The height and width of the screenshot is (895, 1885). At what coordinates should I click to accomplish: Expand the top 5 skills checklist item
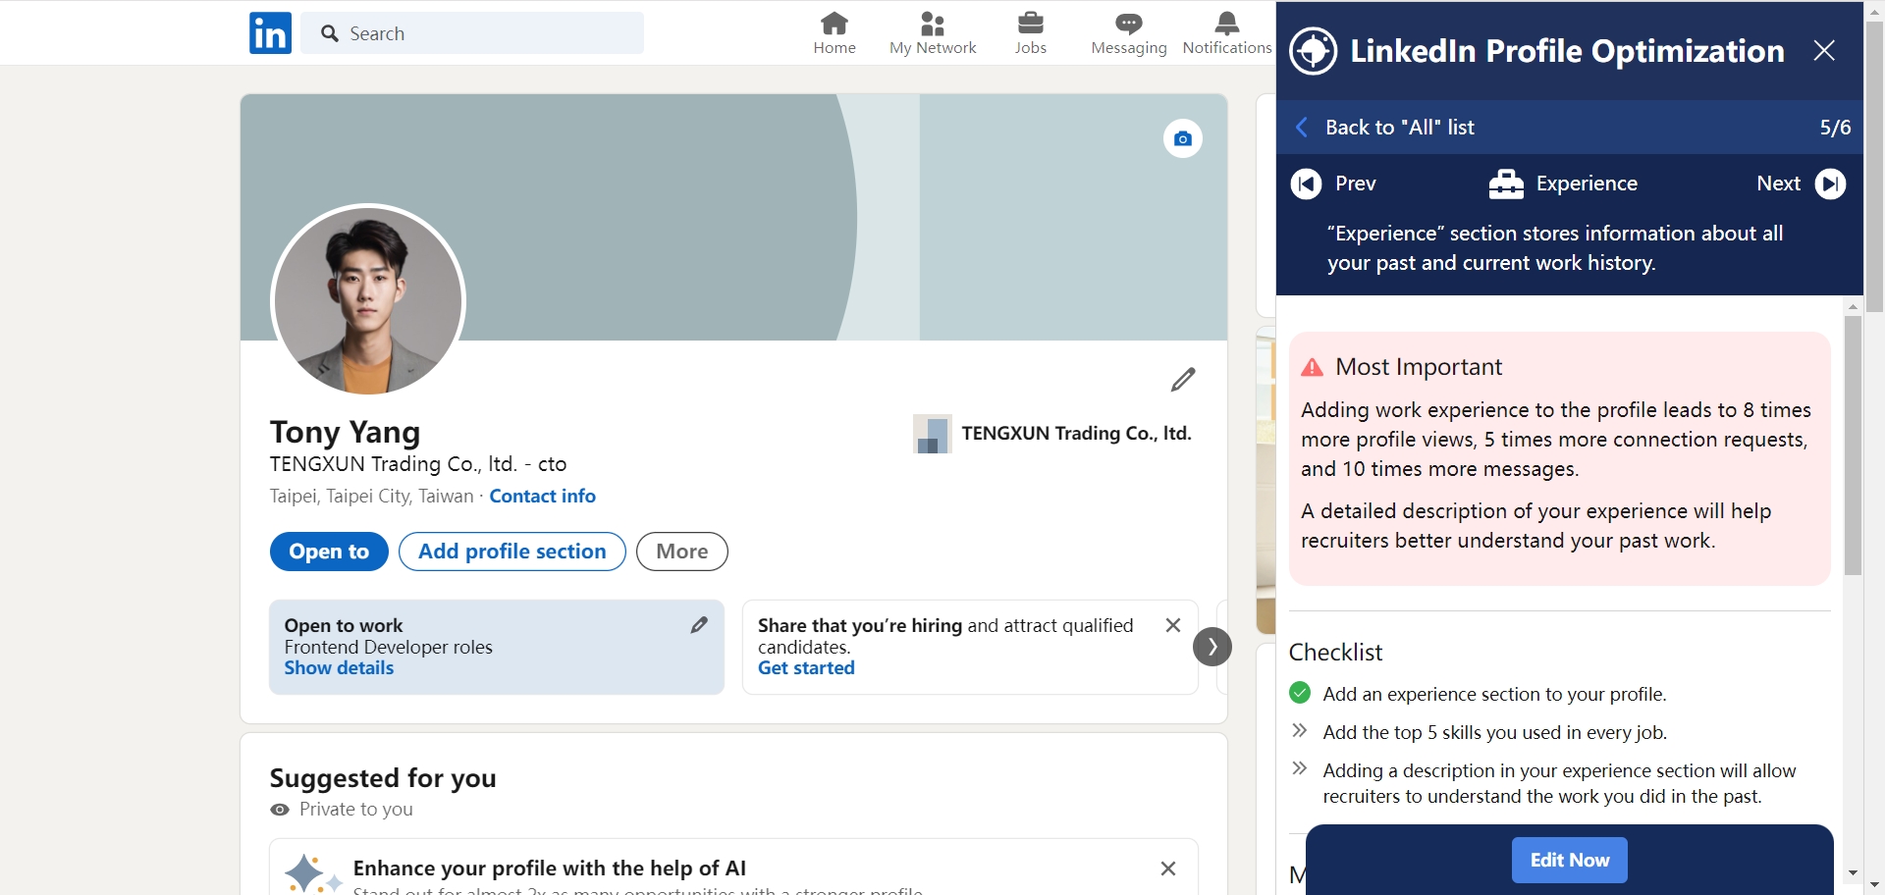[x=1300, y=731]
